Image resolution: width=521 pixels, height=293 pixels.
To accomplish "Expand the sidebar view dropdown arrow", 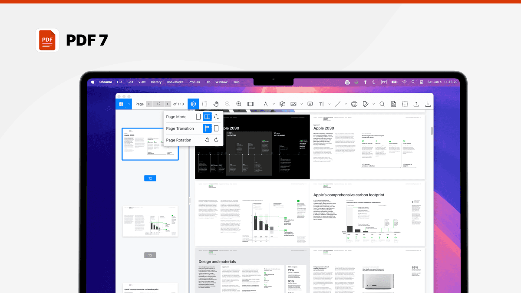I will click(129, 104).
